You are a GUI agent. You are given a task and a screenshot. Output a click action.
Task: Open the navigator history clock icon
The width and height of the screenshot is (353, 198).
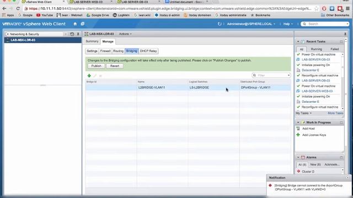point(72,34)
